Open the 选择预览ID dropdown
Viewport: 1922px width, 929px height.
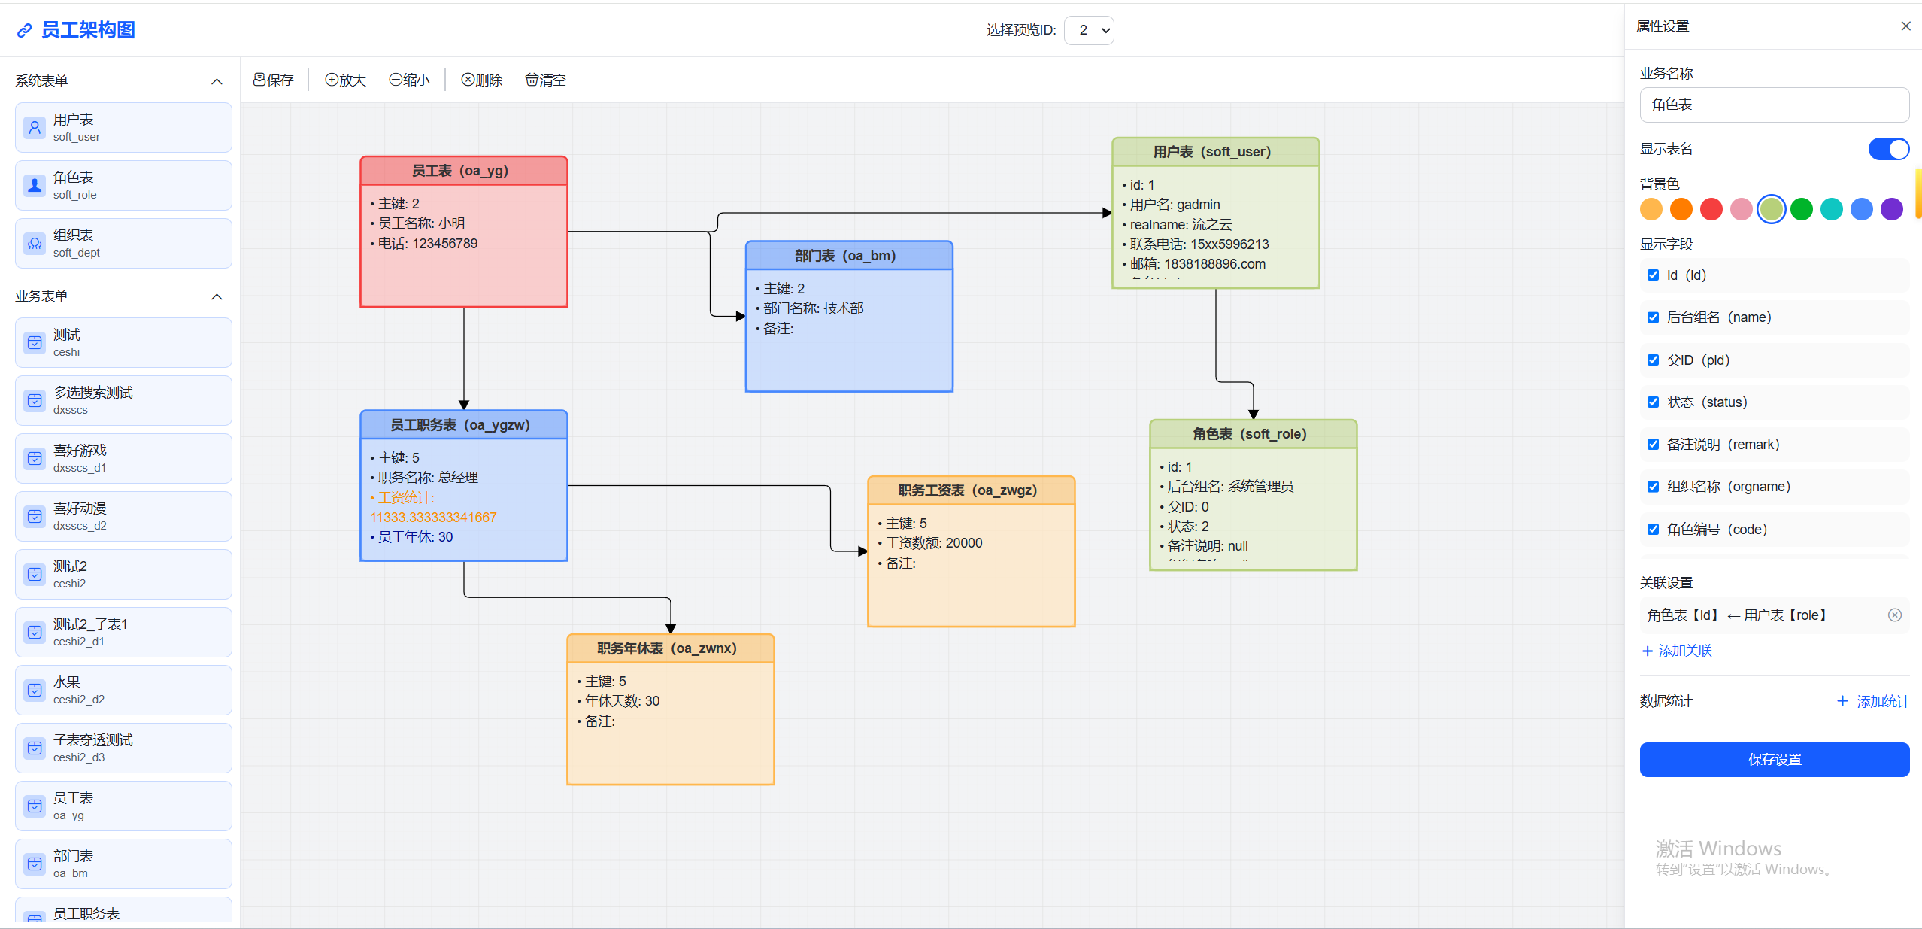(x=1089, y=30)
